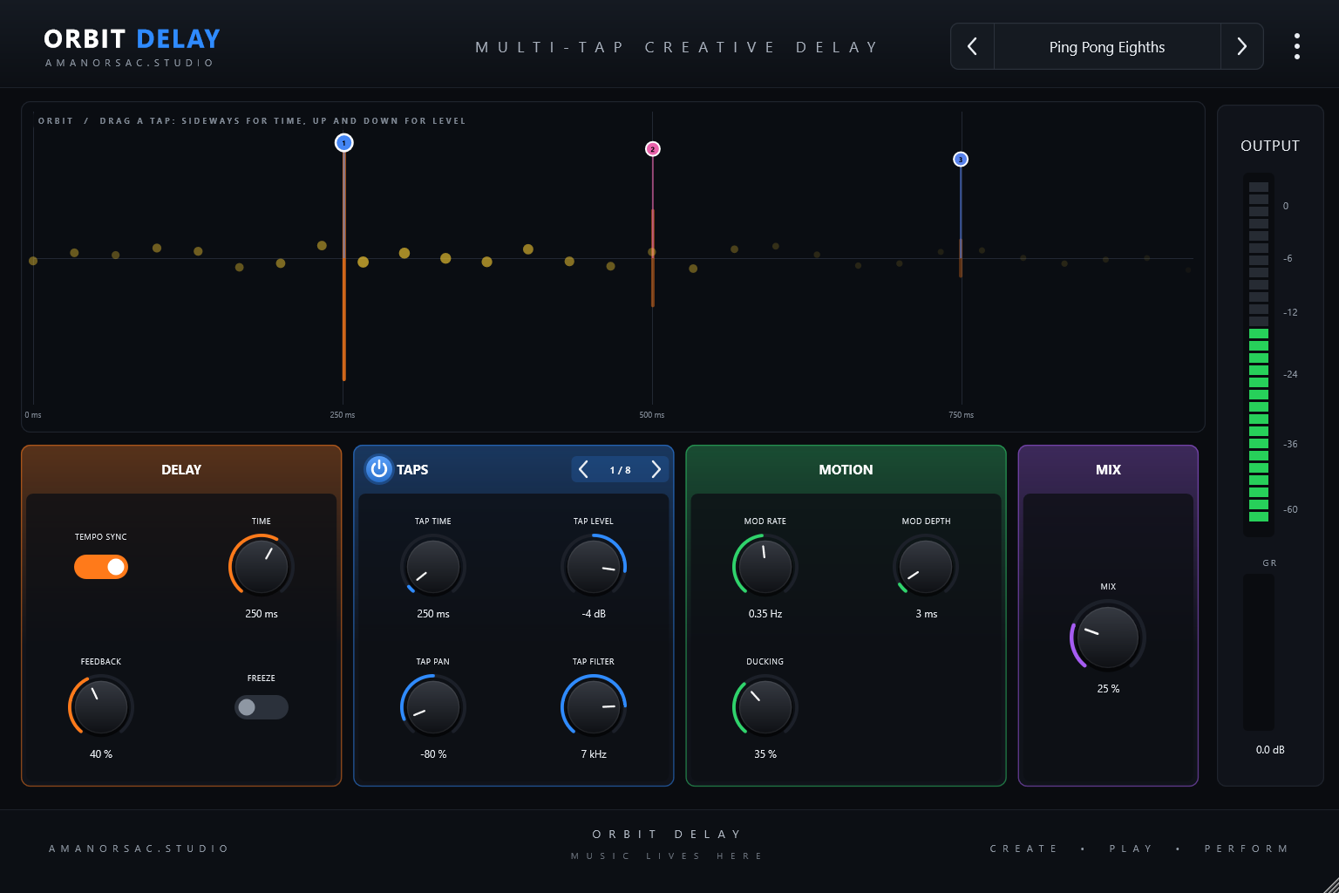Select the pink tap 2 marker
This screenshot has width=1339, height=893.
tap(653, 149)
